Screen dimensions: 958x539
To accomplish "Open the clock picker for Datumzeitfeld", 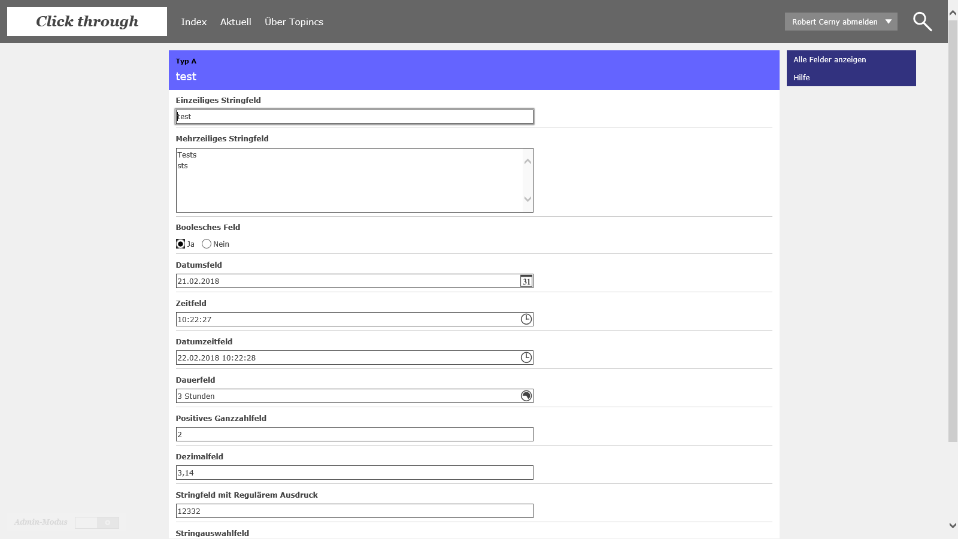I will coord(526,358).
